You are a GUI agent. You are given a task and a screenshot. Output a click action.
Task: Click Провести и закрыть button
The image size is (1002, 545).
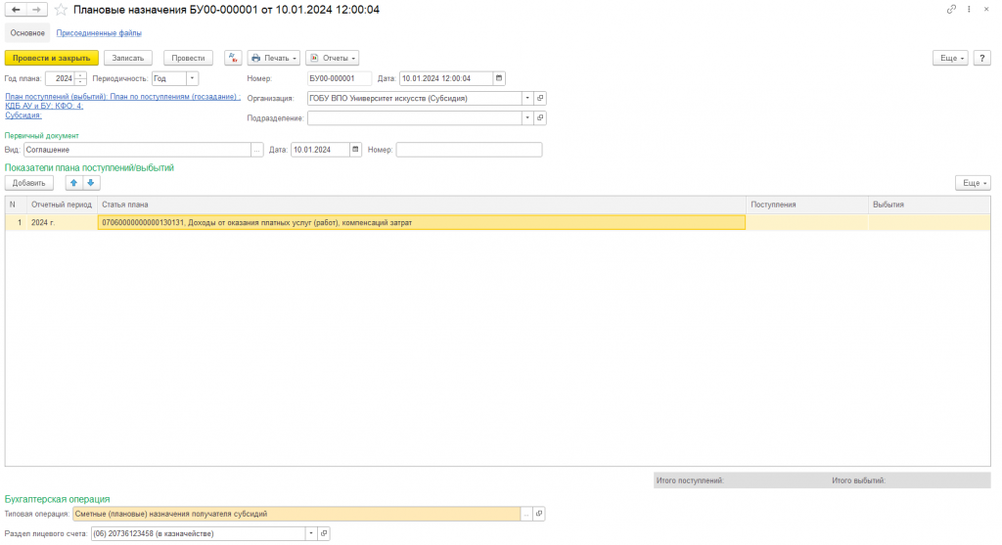pyautogui.click(x=52, y=58)
